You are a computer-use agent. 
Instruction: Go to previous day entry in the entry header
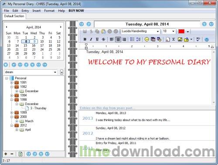click(x=89, y=24)
